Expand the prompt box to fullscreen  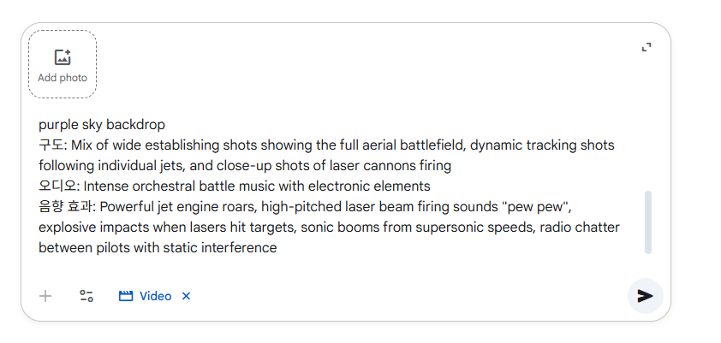(x=647, y=47)
